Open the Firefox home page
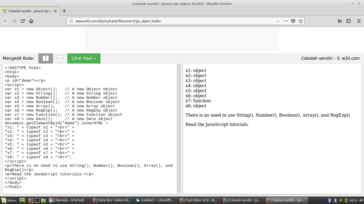364x204 pixels. point(31,21)
